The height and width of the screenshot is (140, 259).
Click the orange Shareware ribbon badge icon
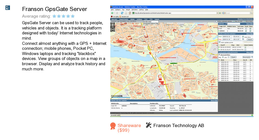113,126
